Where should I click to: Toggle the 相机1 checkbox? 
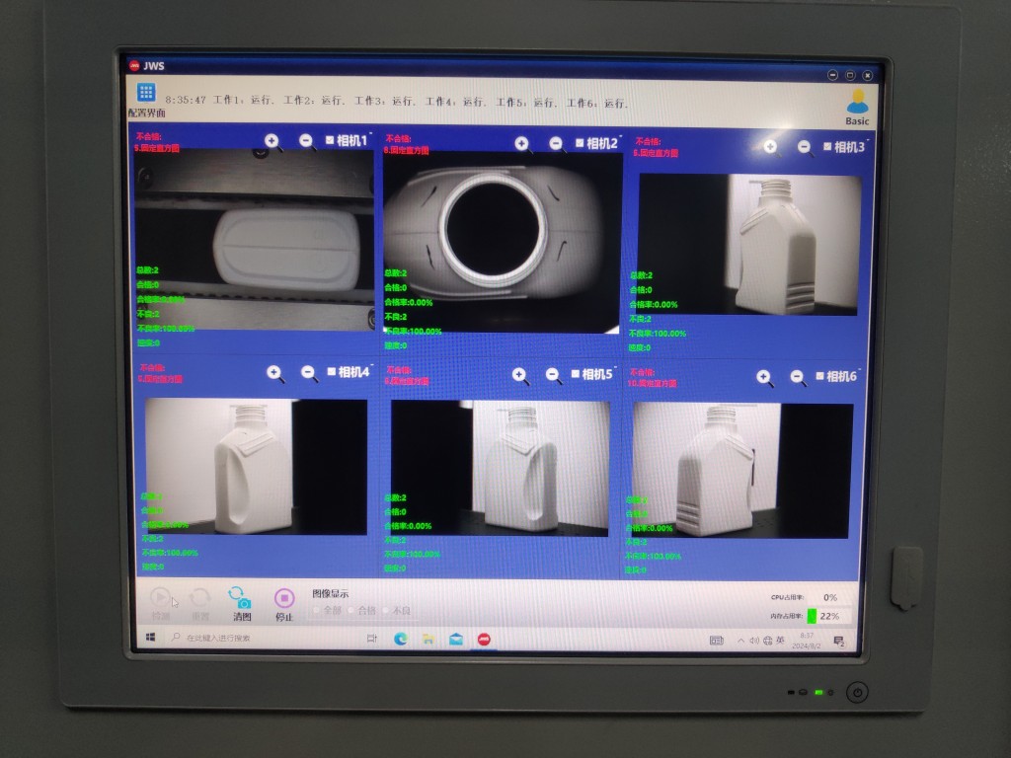click(331, 141)
